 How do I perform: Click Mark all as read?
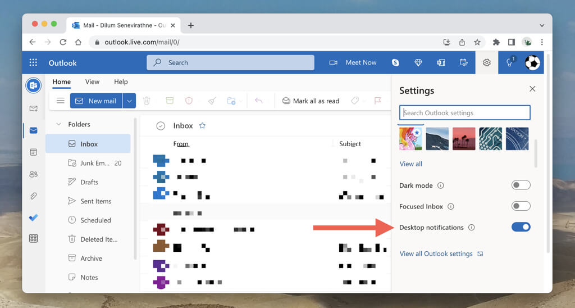[311, 101]
